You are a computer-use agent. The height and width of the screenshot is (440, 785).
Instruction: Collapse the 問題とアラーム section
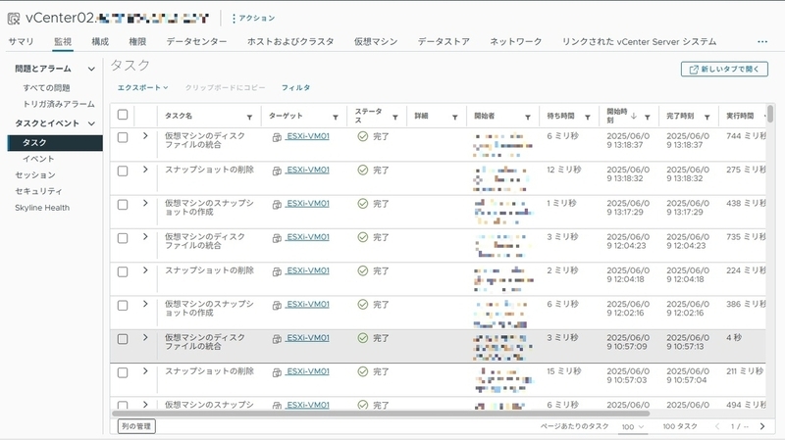91,69
